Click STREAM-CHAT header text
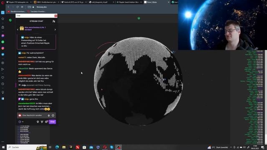 [36, 21]
